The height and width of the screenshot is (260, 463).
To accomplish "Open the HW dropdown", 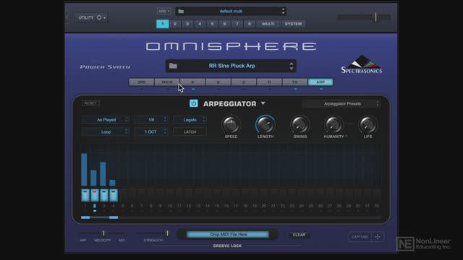I will click(163, 12).
